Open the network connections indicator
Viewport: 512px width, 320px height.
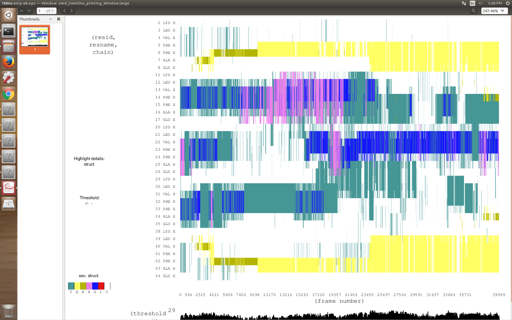click(464, 3)
